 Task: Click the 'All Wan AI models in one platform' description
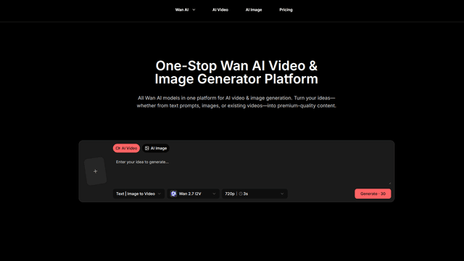[236, 101]
